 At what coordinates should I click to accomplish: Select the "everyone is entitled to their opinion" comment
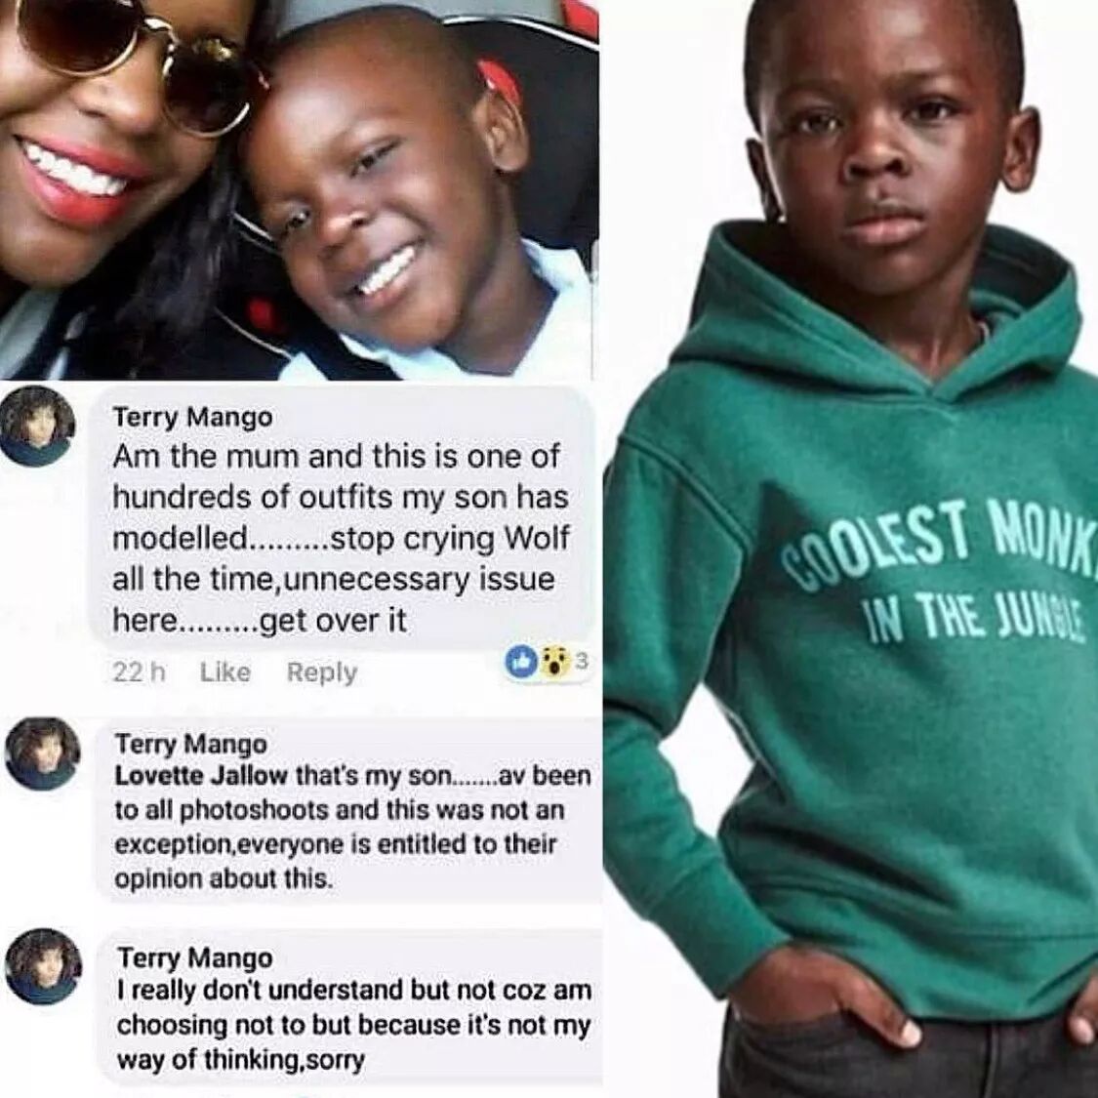click(348, 810)
